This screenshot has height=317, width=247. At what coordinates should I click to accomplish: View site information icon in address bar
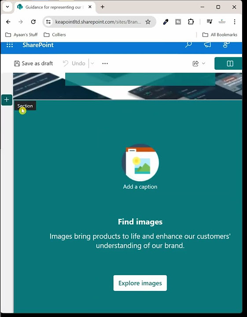coord(48,22)
